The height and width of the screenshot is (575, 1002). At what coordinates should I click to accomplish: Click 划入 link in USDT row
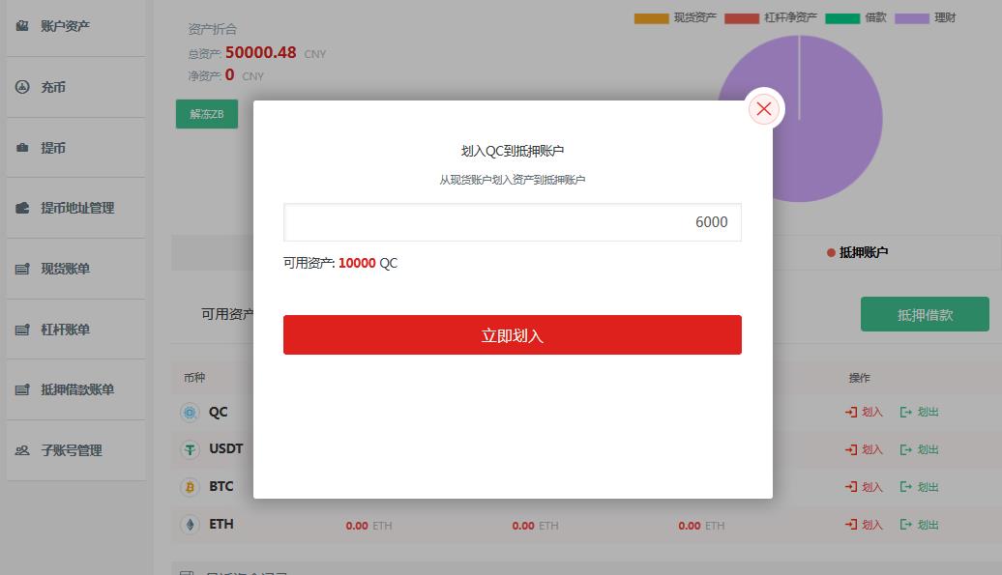click(x=864, y=450)
